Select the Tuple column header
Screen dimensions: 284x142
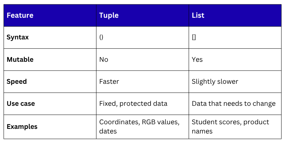pyautogui.click(x=109, y=15)
